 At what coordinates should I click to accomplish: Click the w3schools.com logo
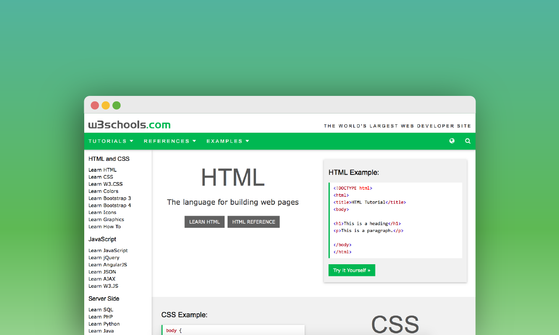[129, 125]
